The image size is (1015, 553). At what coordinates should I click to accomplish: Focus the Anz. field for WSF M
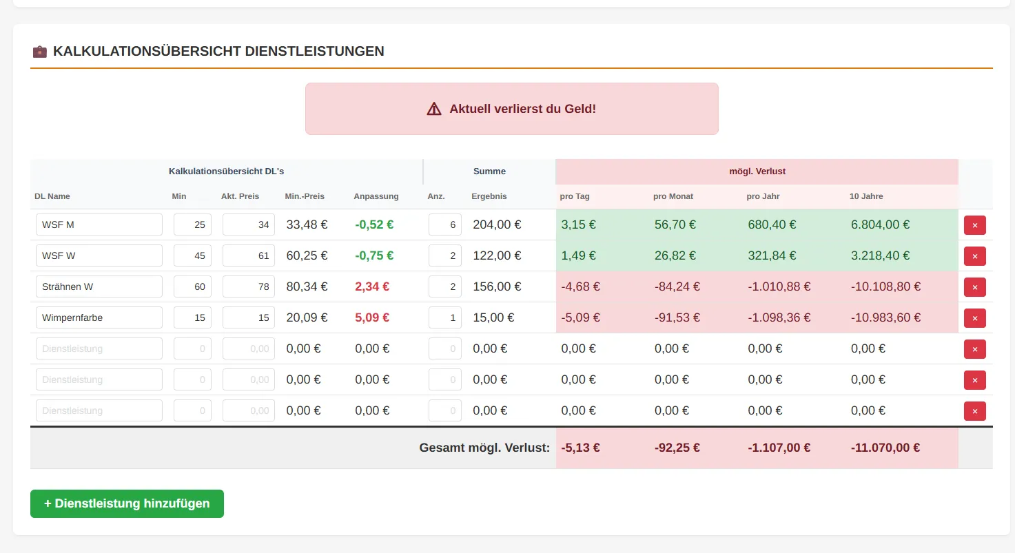[444, 225]
